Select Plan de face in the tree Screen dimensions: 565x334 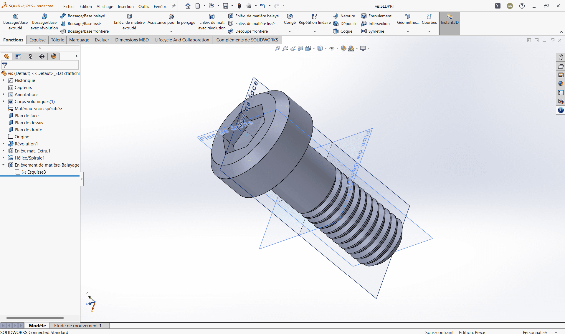[x=27, y=116]
